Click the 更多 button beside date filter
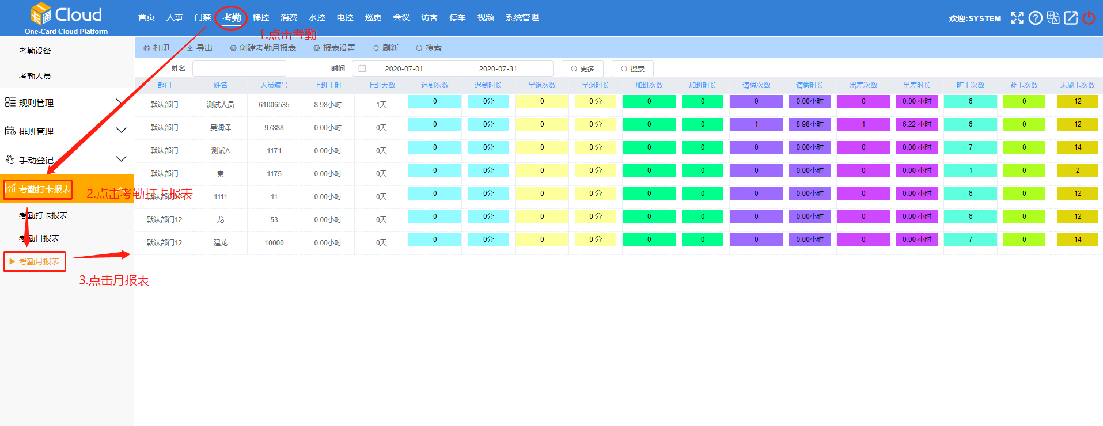1103x426 pixels. tap(582, 69)
